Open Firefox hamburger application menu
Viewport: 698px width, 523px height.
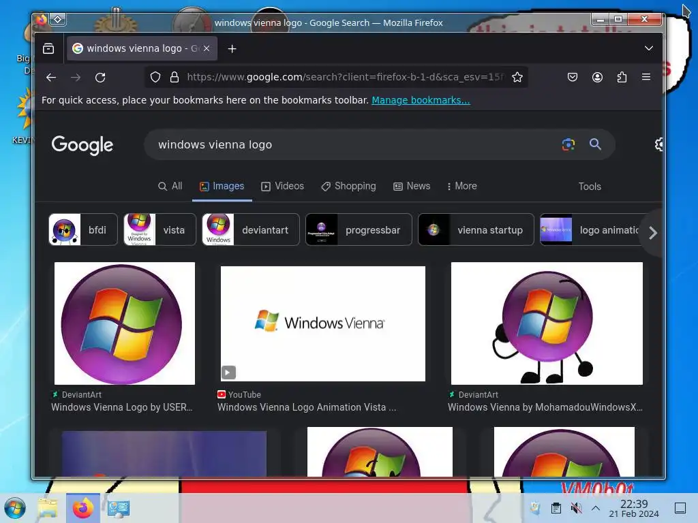click(x=646, y=78)
